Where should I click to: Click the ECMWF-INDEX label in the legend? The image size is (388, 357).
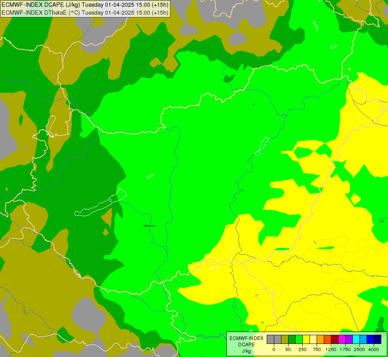(x=247, y=338)
